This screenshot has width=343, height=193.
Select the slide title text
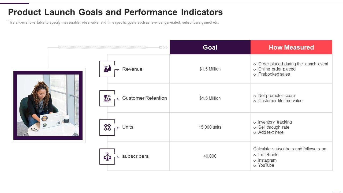(x=115, y=12)
